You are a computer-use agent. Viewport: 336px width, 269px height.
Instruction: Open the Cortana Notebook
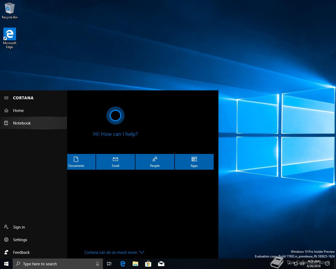(x=34, y=123)
